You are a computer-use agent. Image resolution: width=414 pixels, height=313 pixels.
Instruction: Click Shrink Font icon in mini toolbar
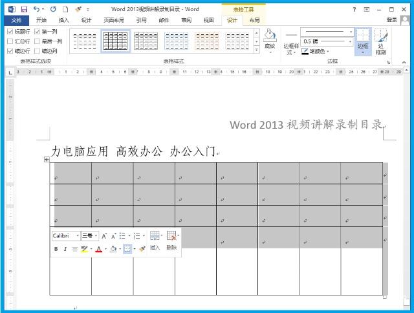point(114,236)
